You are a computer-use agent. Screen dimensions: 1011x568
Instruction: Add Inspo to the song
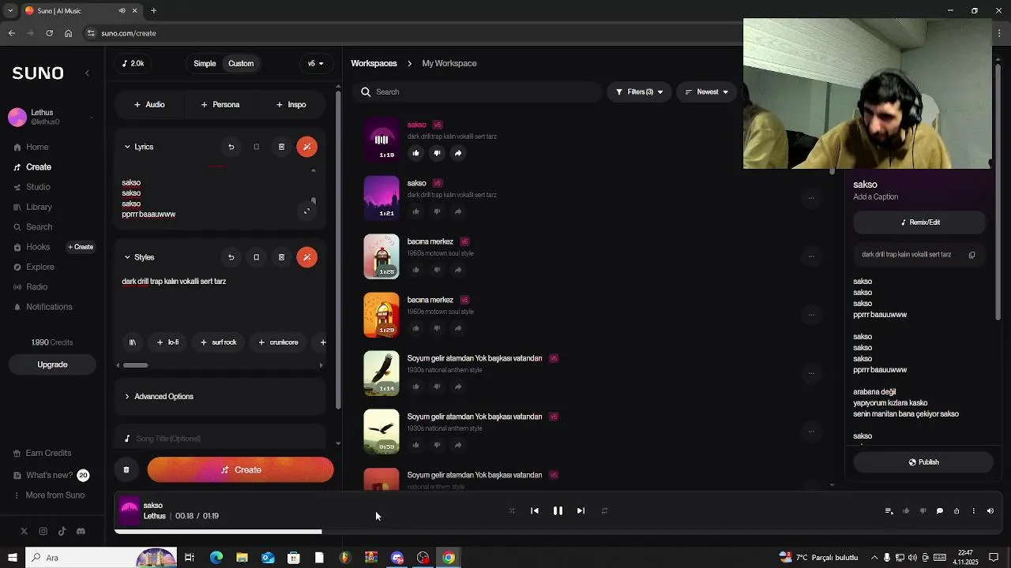tap(291, 104)
